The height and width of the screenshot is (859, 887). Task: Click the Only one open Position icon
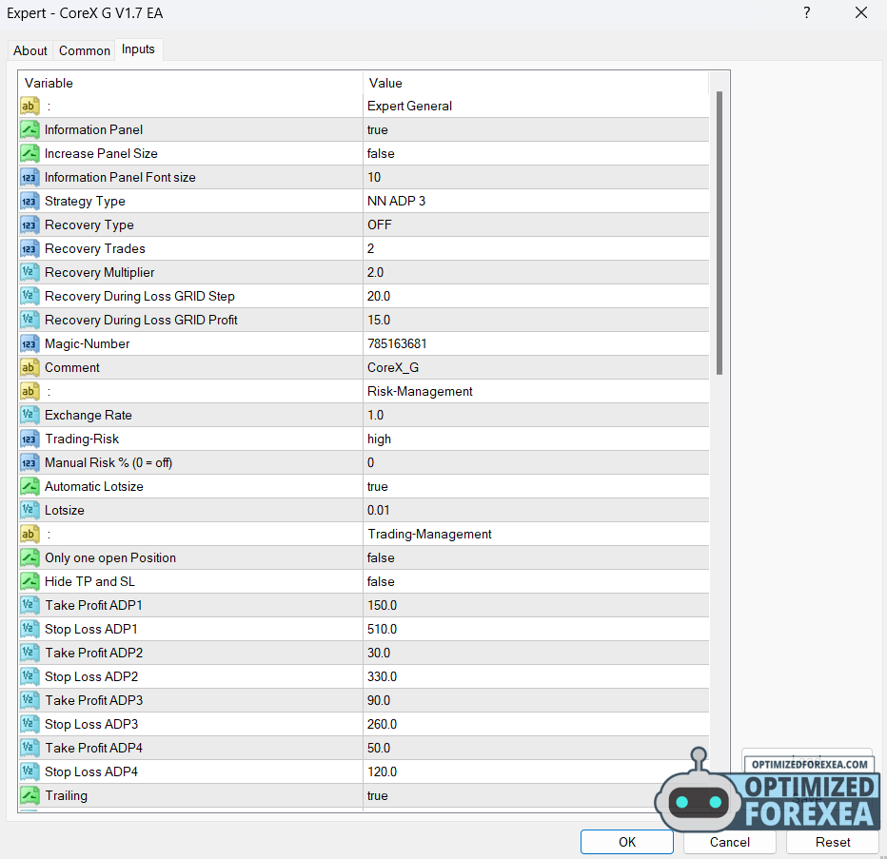point(30,557)
